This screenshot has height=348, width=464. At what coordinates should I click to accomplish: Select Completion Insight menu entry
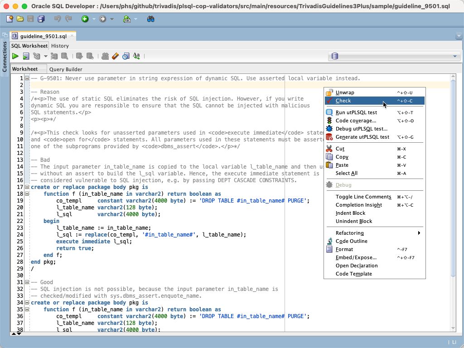click(x=375, y=205)
